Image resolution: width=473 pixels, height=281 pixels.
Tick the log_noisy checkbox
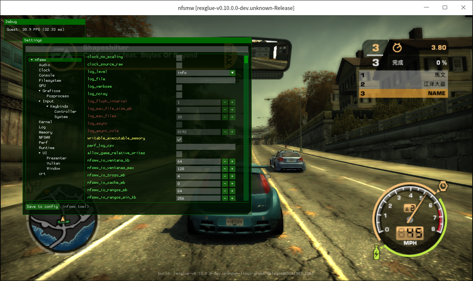point(179,95)
